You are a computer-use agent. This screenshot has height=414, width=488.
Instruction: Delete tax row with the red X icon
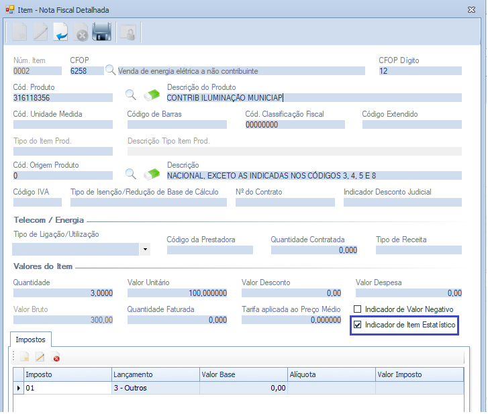point(56,358)
